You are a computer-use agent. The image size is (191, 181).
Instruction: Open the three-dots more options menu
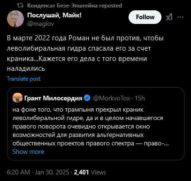180,17
